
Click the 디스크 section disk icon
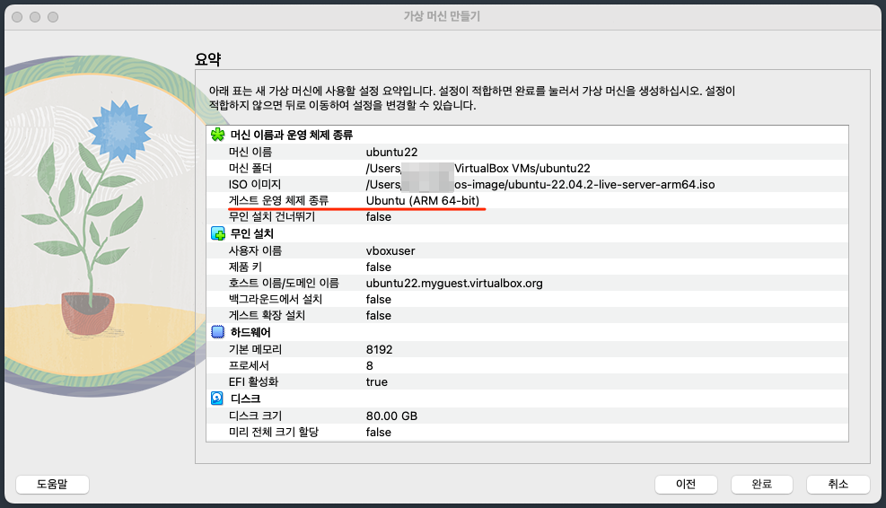217,399
